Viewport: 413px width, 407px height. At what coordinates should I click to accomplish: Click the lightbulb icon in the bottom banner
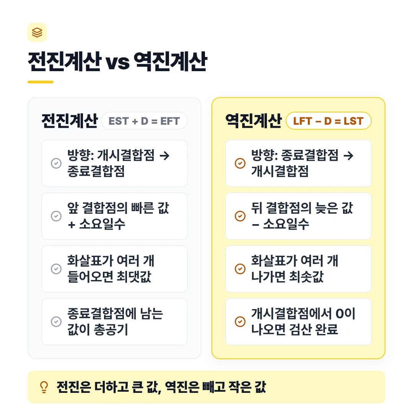44,387
